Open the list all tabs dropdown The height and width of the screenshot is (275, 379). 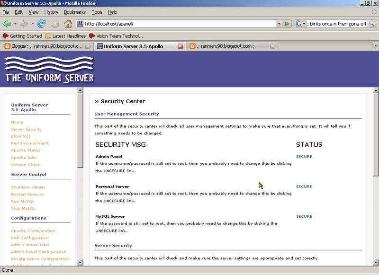click(375, 46)
